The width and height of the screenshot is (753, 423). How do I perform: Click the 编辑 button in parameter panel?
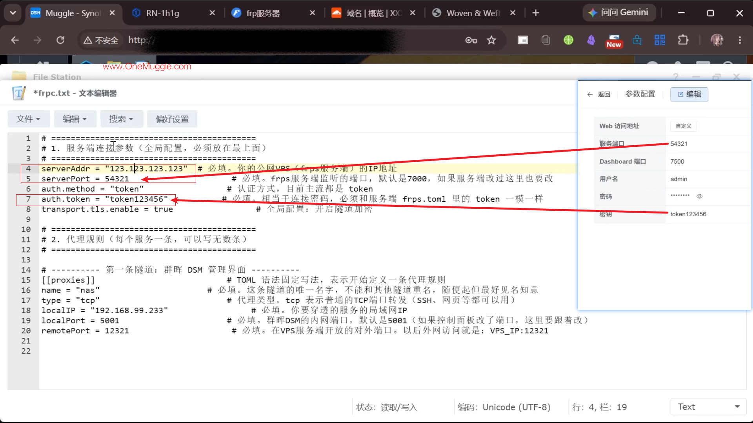click(x=689, y=94)
